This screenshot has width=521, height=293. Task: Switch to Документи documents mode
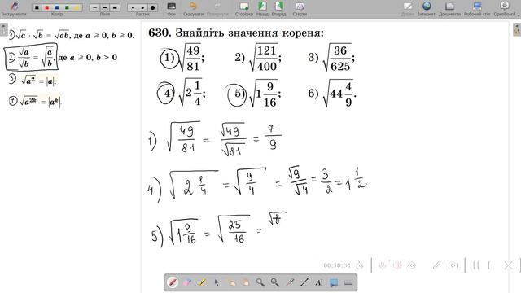coord(449,9)
